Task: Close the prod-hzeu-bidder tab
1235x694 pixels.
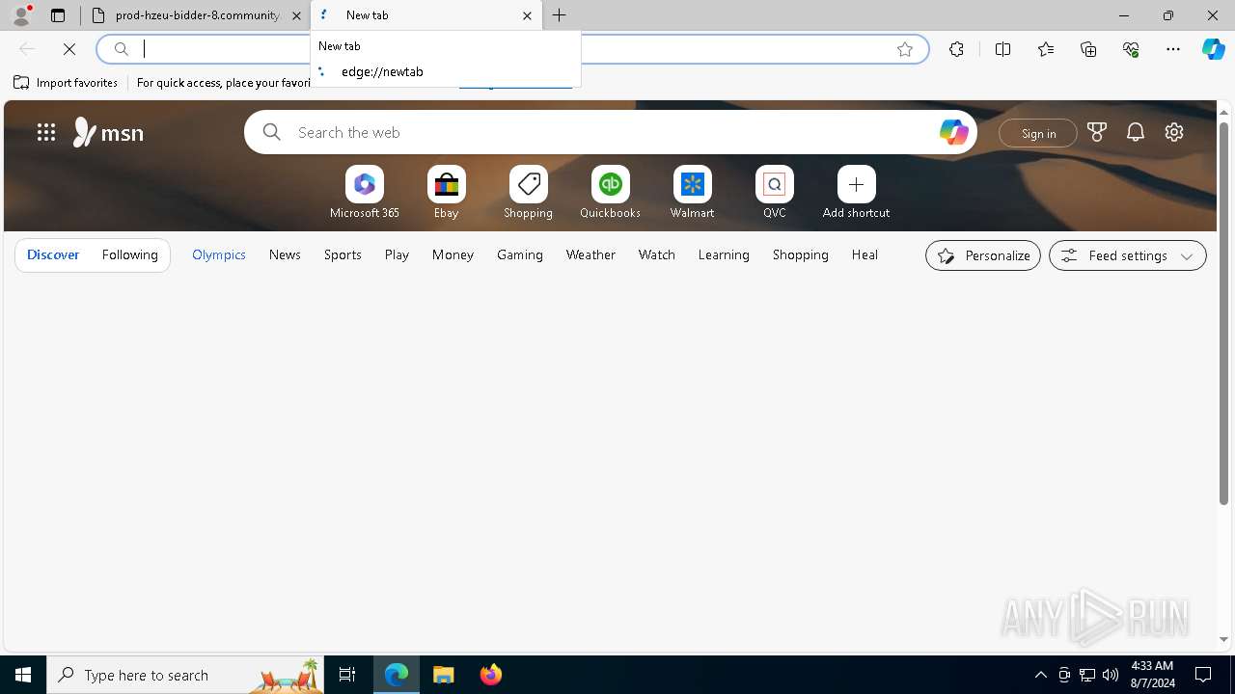Action: [x=296, y=15]
